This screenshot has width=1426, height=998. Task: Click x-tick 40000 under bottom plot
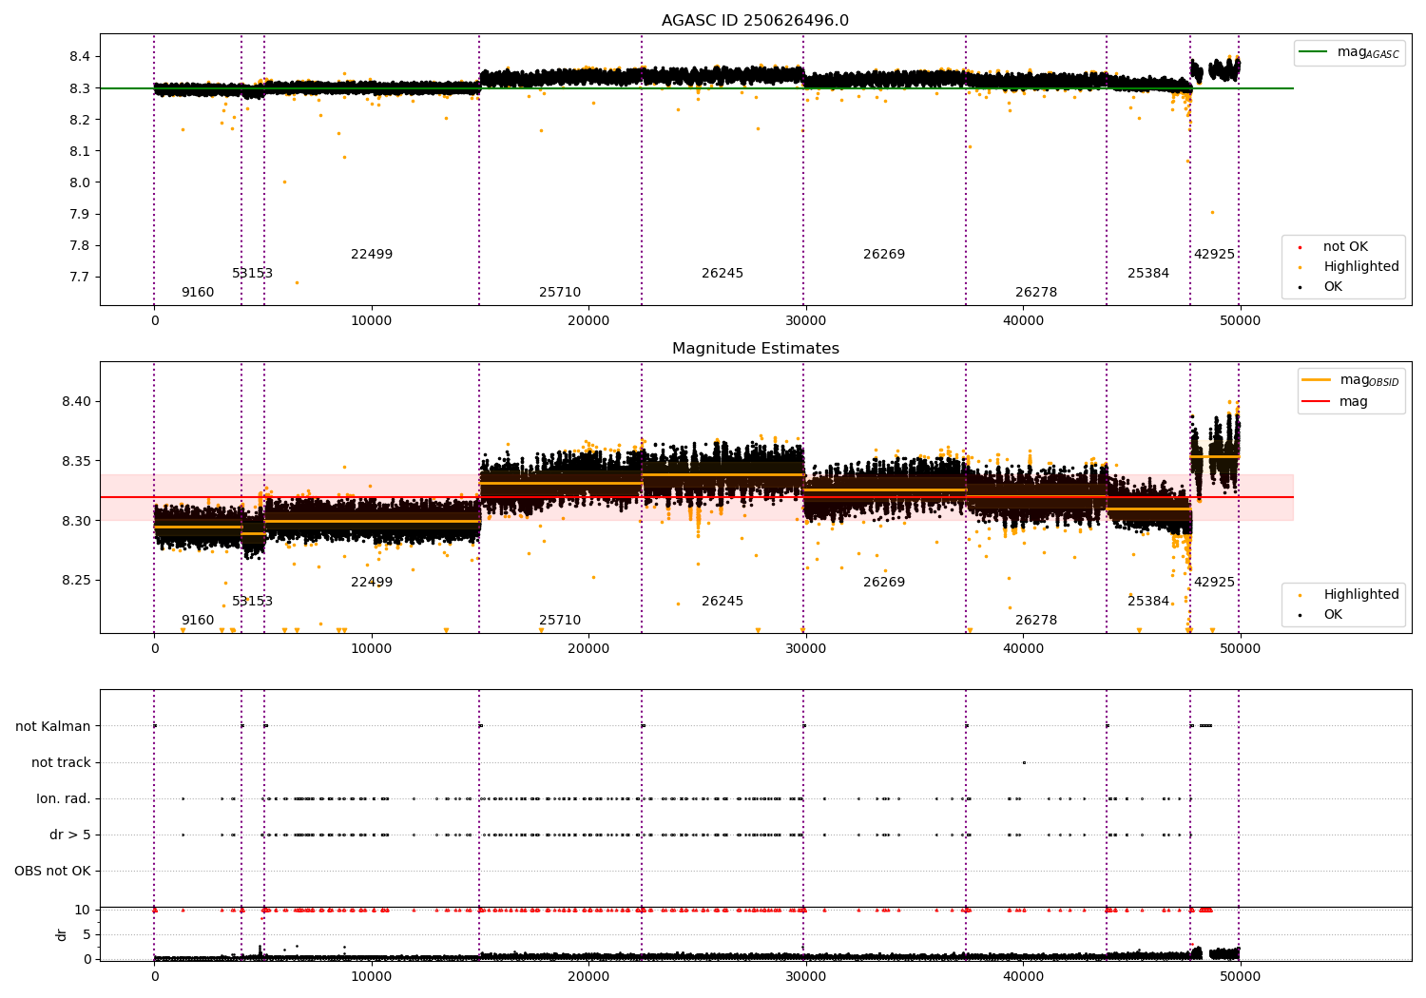click(x=1023, y=975)
